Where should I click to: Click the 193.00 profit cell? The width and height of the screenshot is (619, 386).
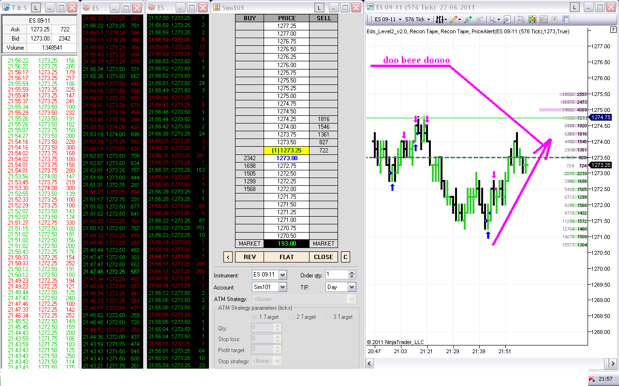pos(287,244)
